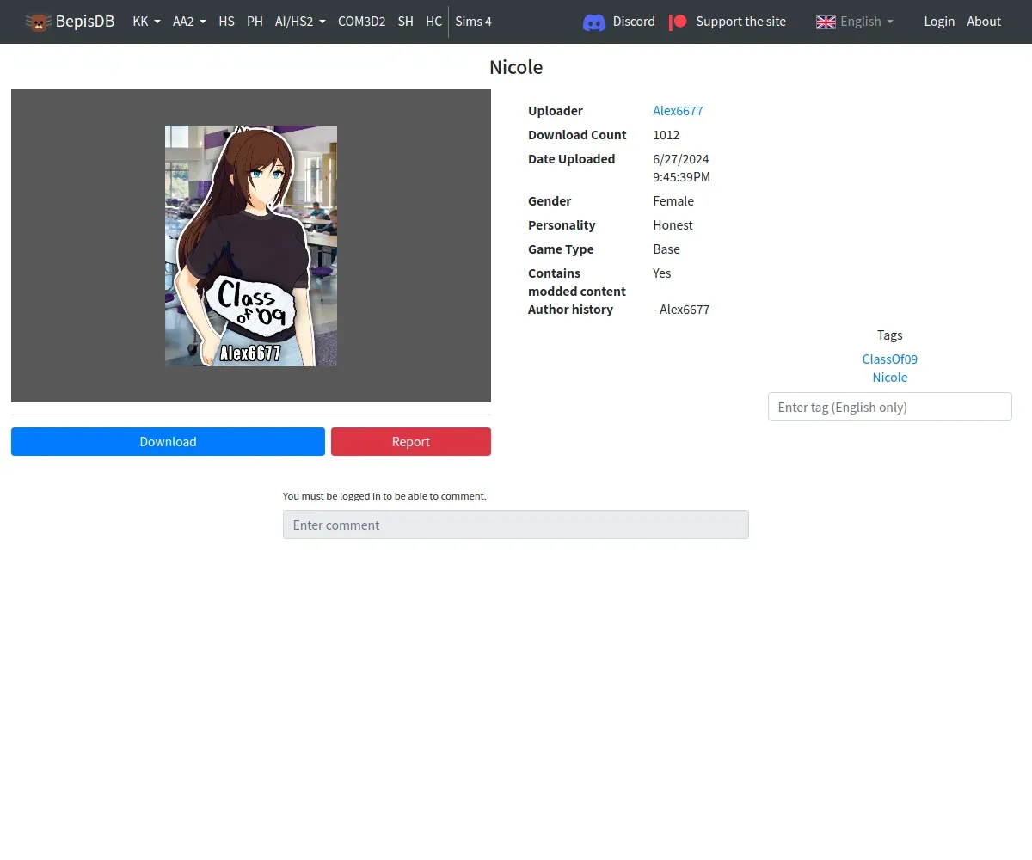The width and height of the screenshot is (1032, 860).
Task: Click the Game Type value Base
Action: (666, 249)
